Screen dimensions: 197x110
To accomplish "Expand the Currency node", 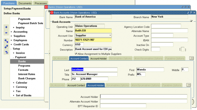I will (x=13, y=87).
